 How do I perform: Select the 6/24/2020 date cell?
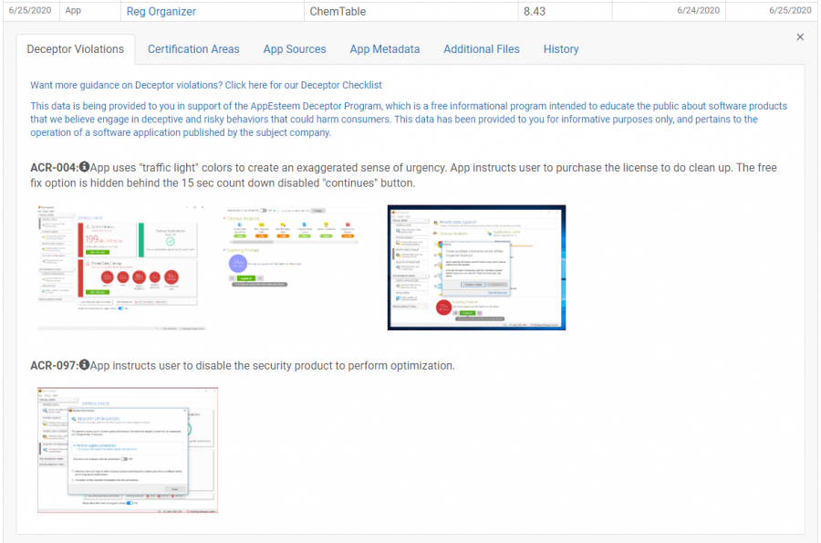point(669,11)
